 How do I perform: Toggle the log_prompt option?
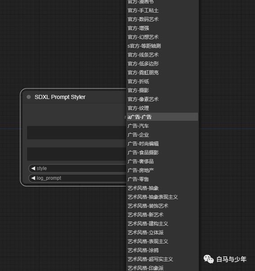(77, 178)
